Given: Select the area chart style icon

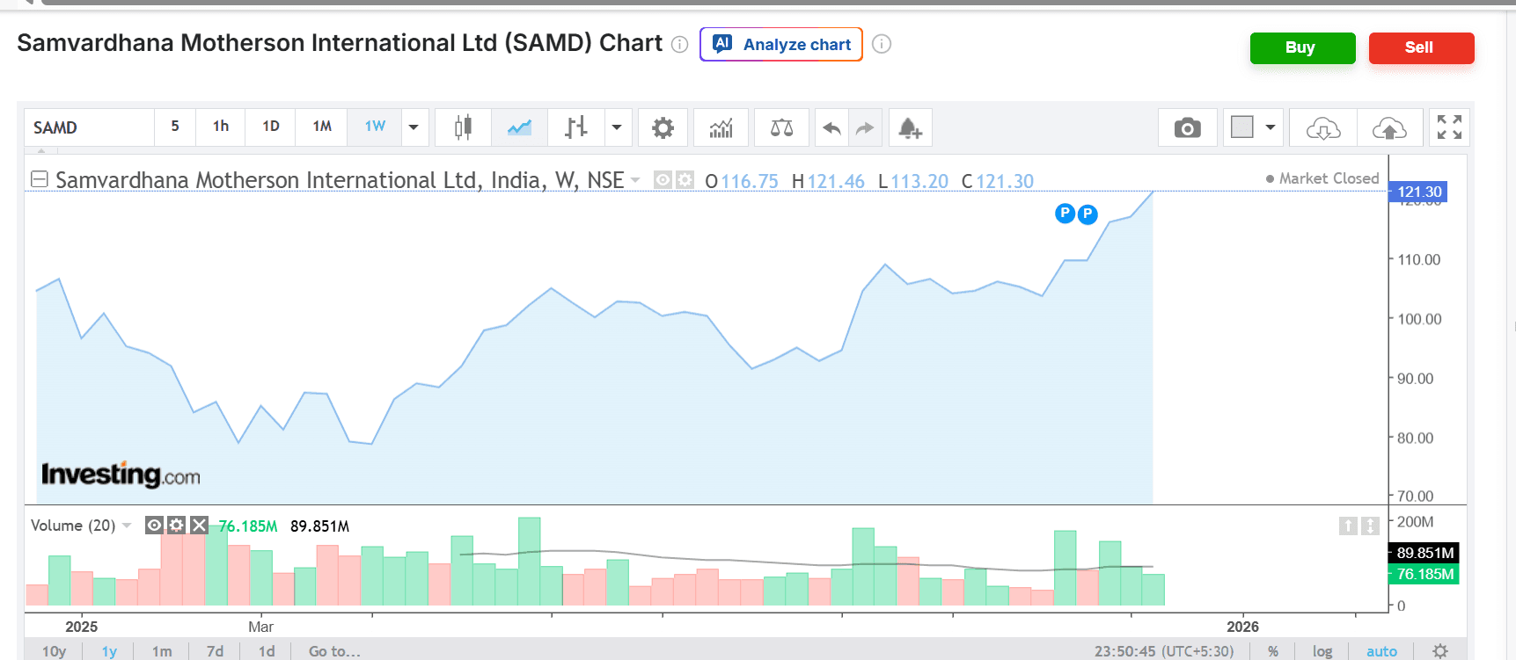Looking at the screenshot, I should (519, 127).
